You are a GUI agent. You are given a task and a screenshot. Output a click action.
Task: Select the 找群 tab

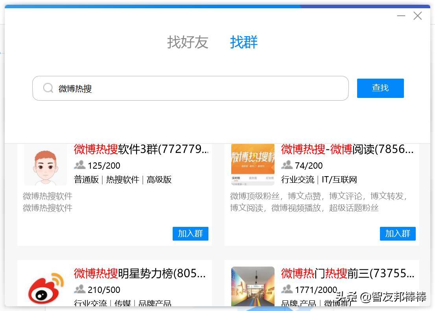(x=244, y=42)
